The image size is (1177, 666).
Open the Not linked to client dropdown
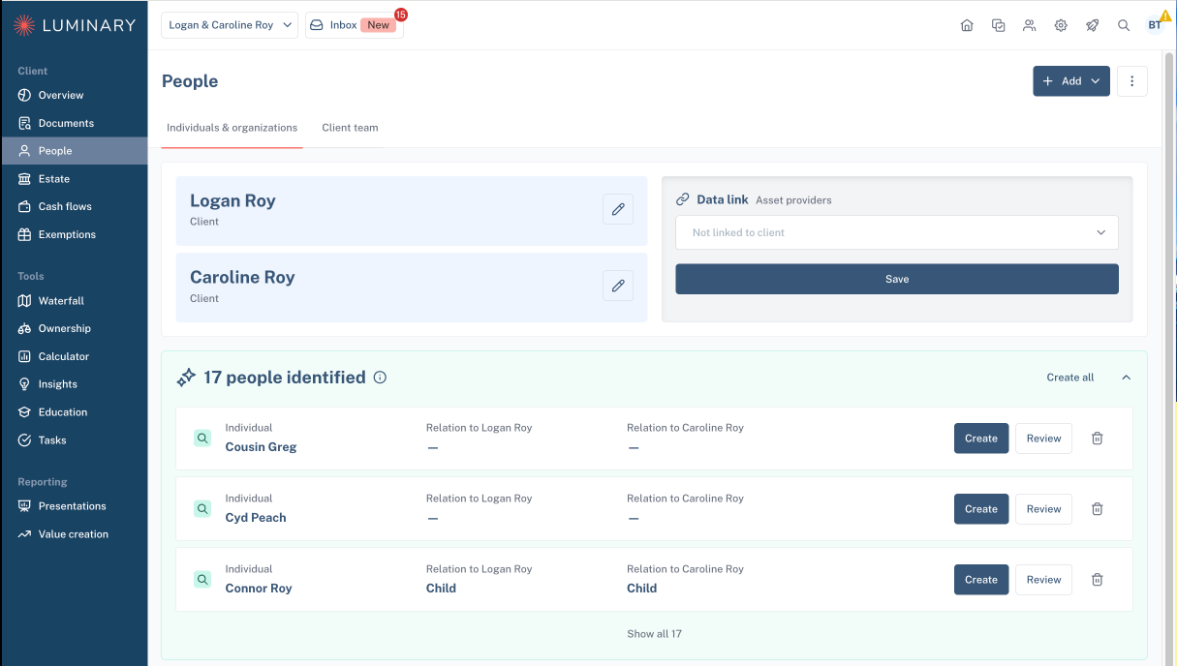tap(897, 232)
